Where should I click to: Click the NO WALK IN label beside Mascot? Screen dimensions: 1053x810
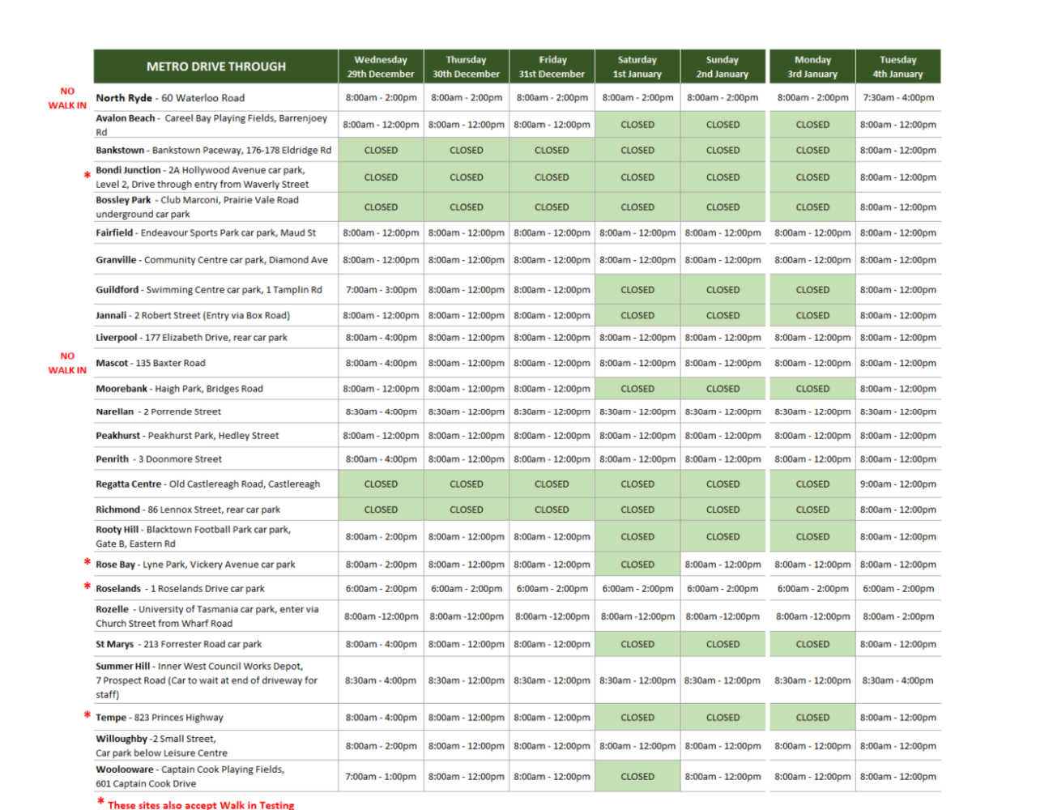point(67,363)
